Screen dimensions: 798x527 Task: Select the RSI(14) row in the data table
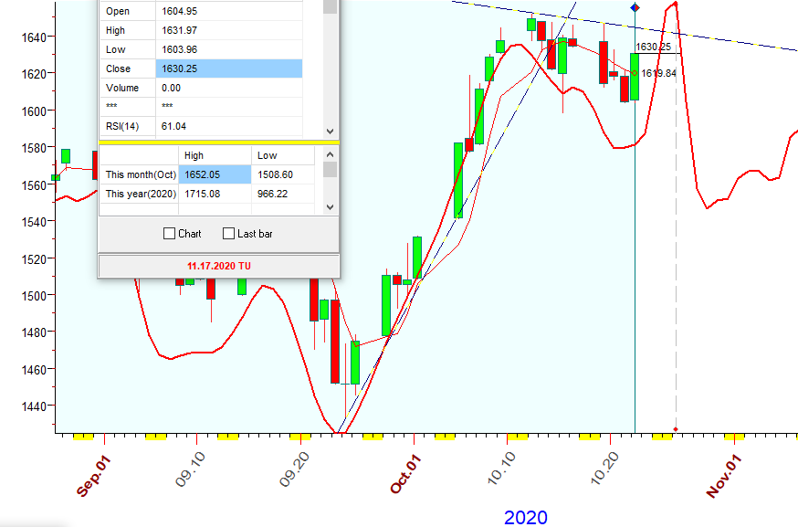tap(201, 126)
